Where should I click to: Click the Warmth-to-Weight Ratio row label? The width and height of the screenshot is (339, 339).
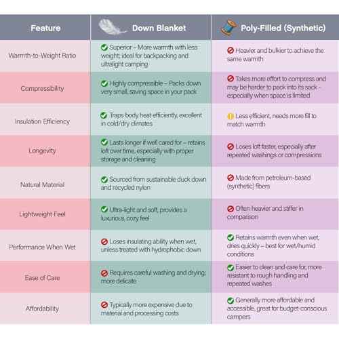pos(42,56)
